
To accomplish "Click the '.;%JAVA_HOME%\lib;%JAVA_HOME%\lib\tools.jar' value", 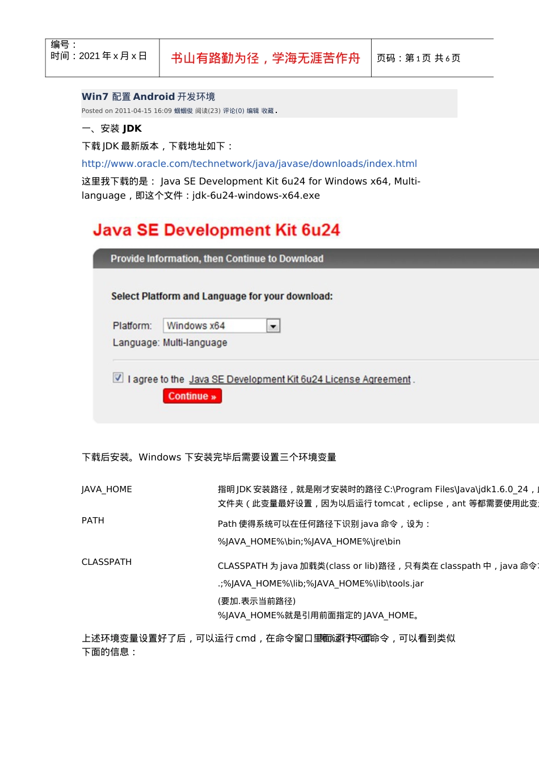I will pos(321,584).
